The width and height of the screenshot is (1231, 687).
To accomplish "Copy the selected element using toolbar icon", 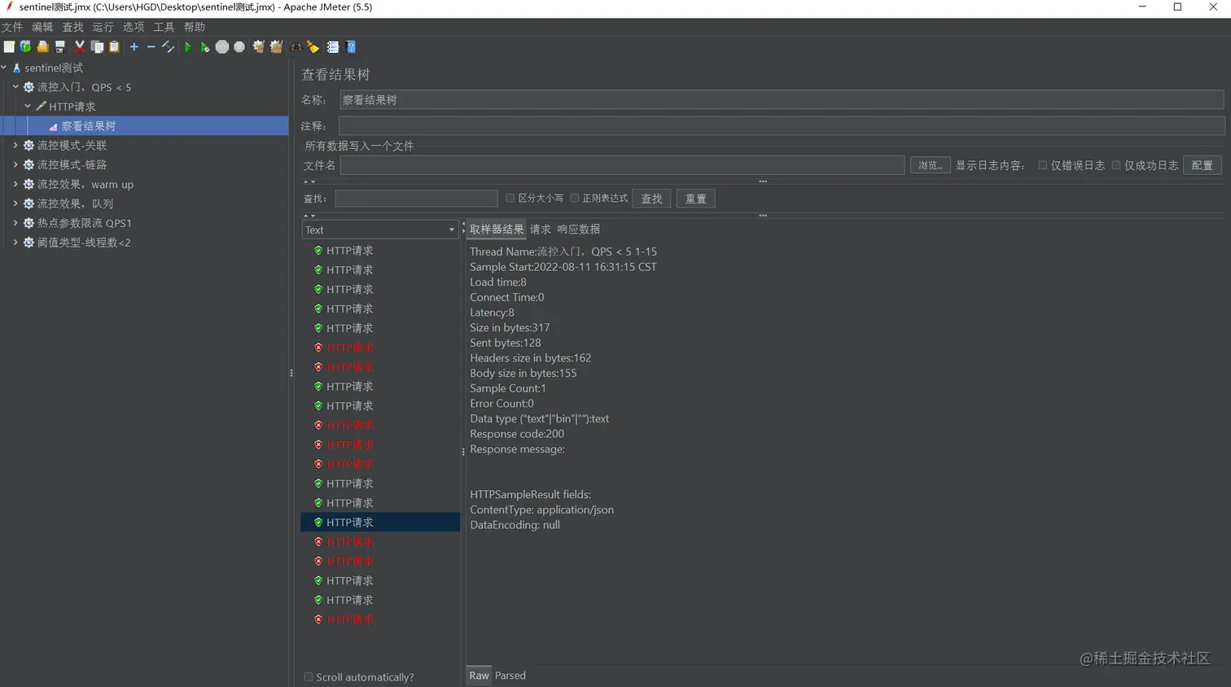I will coord(97,47).
